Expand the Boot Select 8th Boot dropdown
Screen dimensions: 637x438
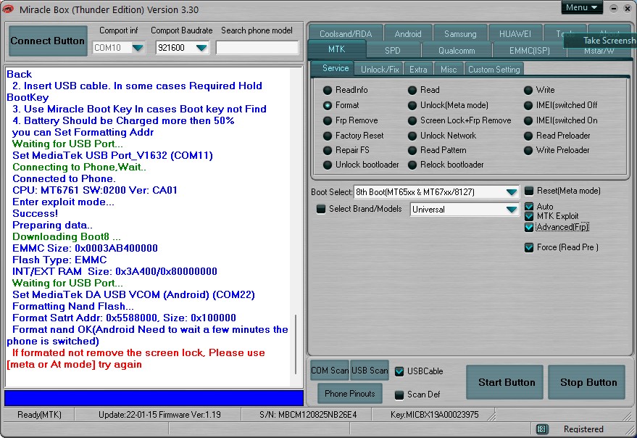coord(511,192)
